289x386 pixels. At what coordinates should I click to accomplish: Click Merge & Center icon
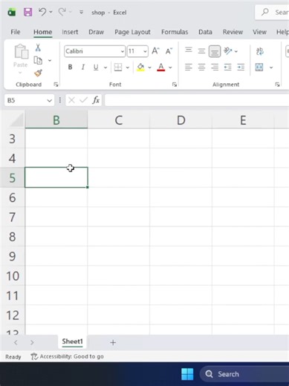(x=259, y=67)
